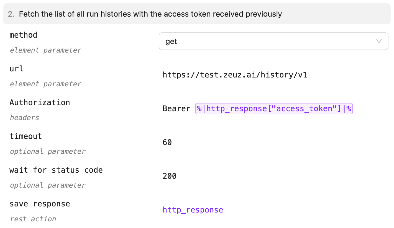
Task: Click the "save response" action label
Action: [x=40, y=204]
